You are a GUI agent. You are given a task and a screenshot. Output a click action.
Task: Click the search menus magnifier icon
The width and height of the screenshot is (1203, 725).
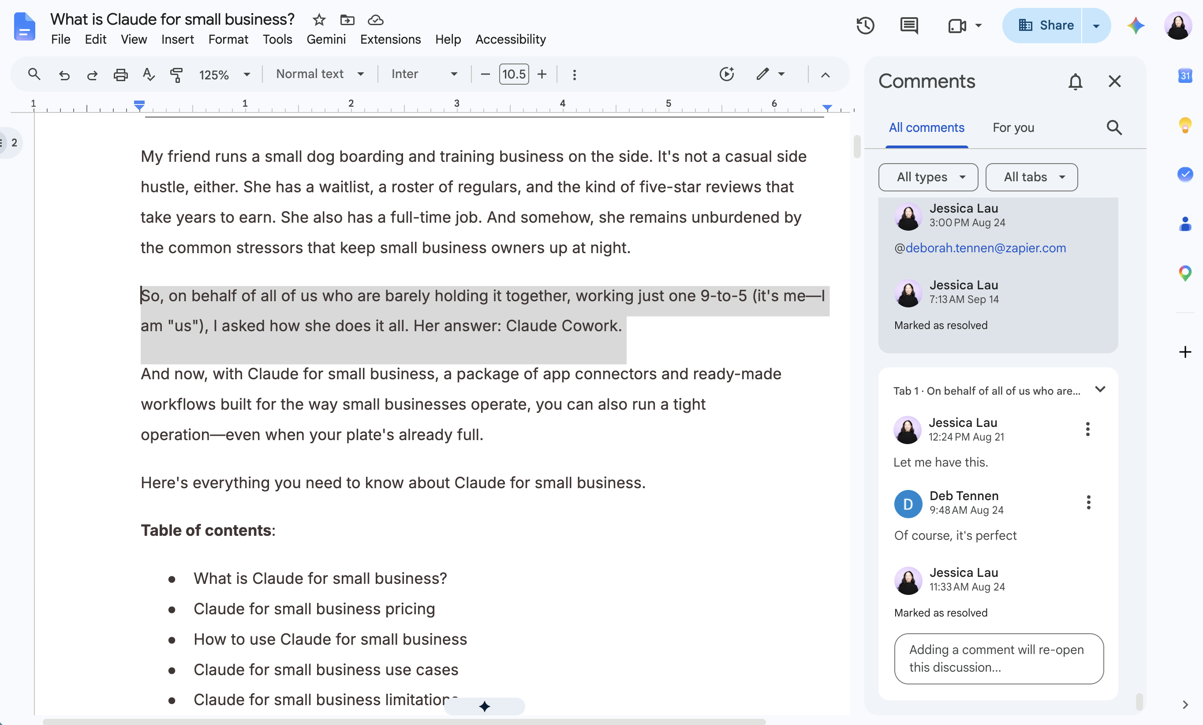point(34,74)
